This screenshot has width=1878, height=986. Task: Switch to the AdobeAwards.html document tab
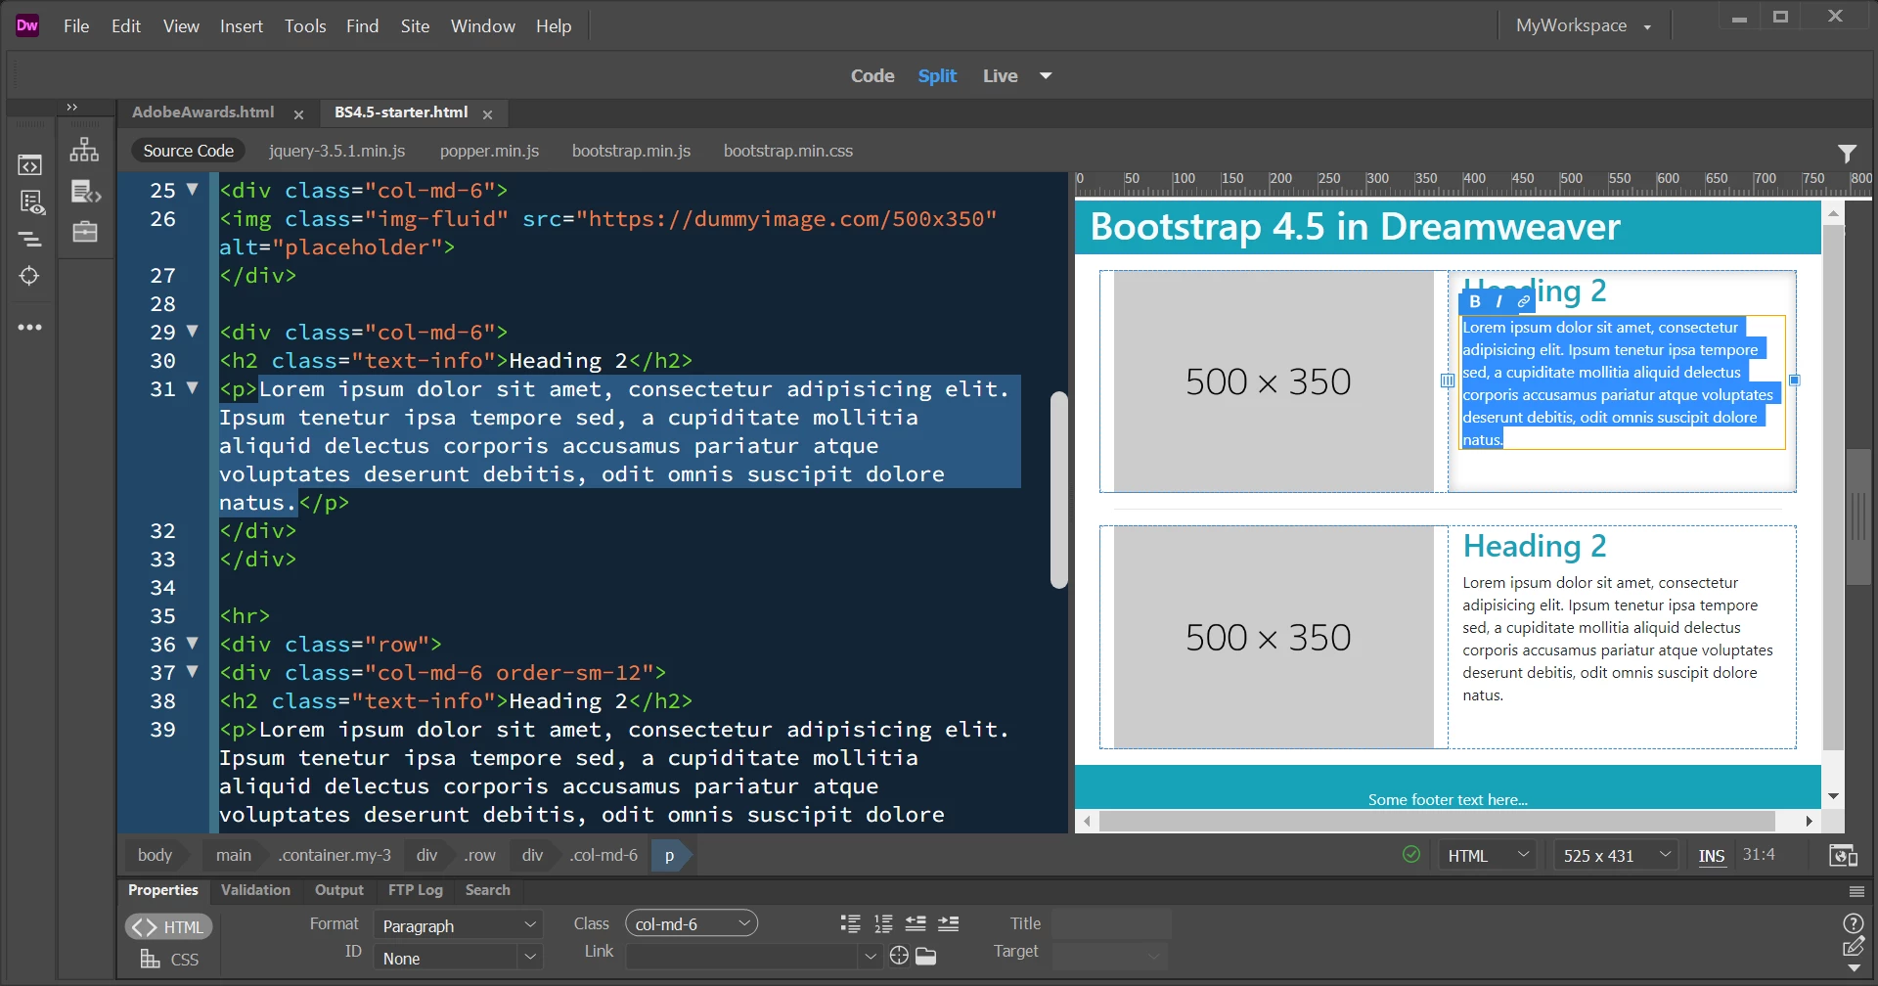(x=203, y=112)
